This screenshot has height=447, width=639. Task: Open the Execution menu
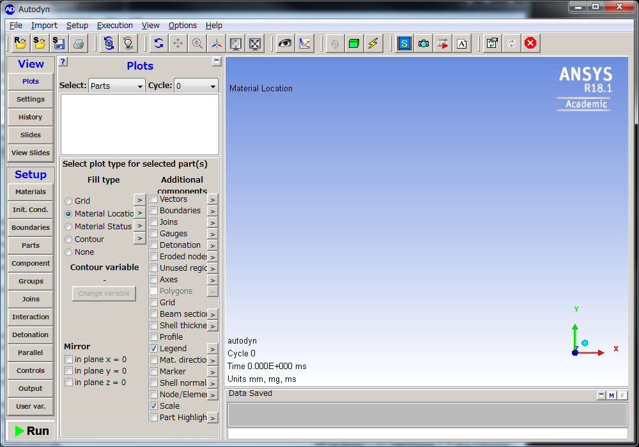[115, 26]
